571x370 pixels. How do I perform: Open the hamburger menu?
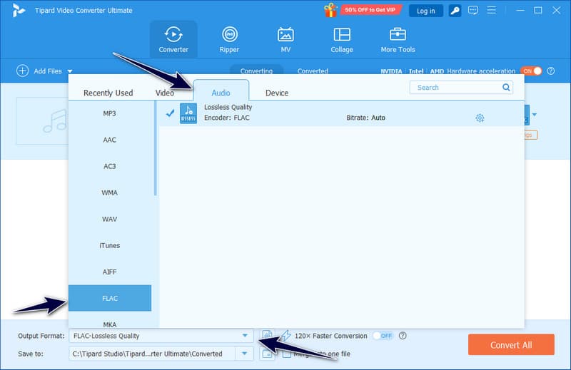[491, 10]
